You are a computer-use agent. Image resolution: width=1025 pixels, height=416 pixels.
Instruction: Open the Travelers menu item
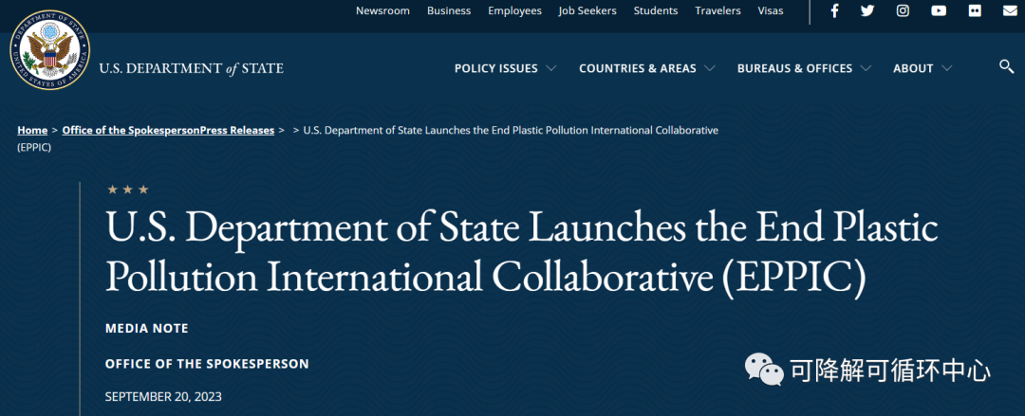pos(717,11)
